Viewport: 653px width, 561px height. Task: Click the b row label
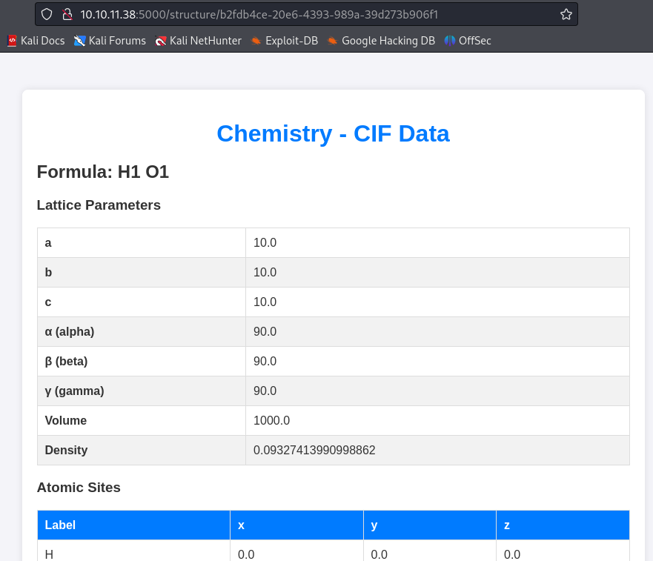click(x=48, y=273)
